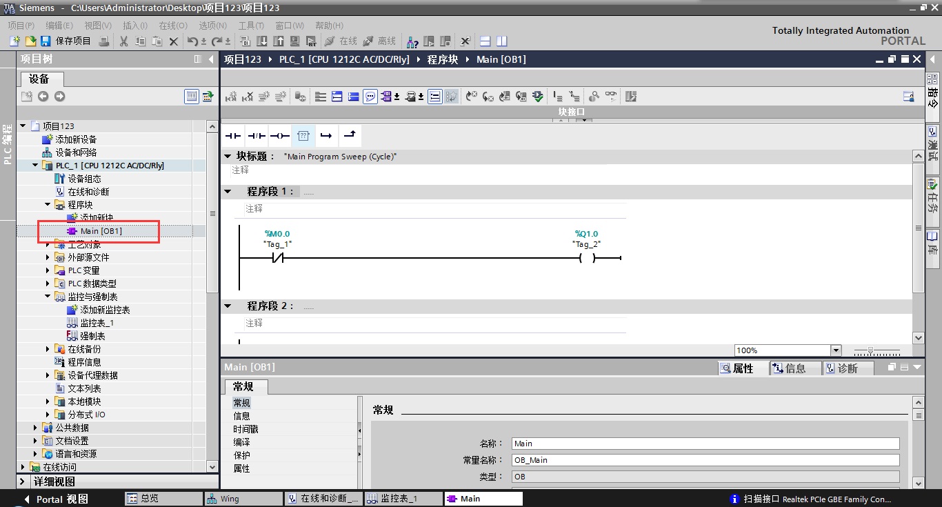The image size is (942, 507).
Task: Insert an output coil instruction
Action: click(x=279, y=136)
